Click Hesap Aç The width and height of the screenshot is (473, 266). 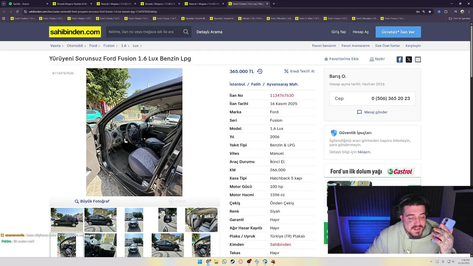(x=361, y=32)
